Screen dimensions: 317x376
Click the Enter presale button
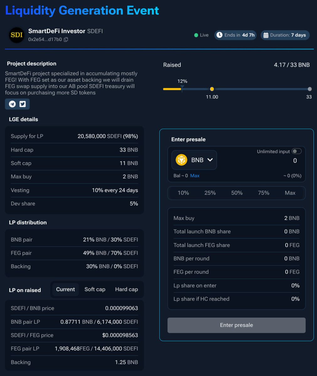236,325
